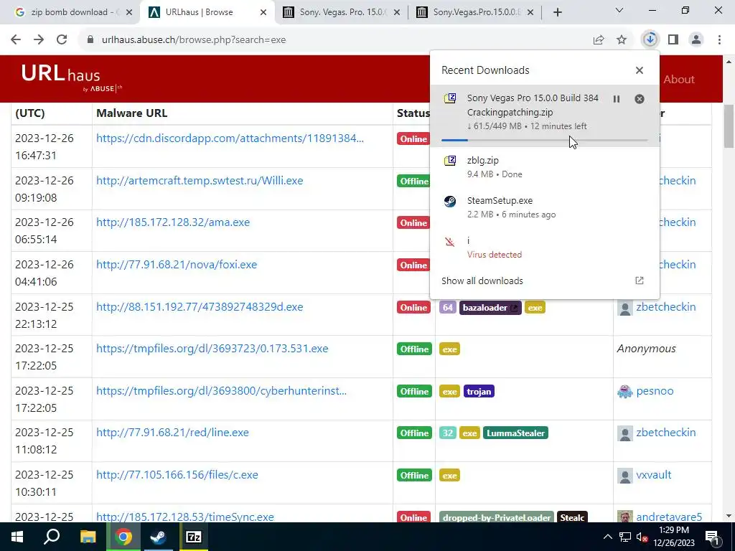The width and height of the screenshot is (735, 551).
Task: Click the Stealc tag
Action: click(x=572, y=517)
